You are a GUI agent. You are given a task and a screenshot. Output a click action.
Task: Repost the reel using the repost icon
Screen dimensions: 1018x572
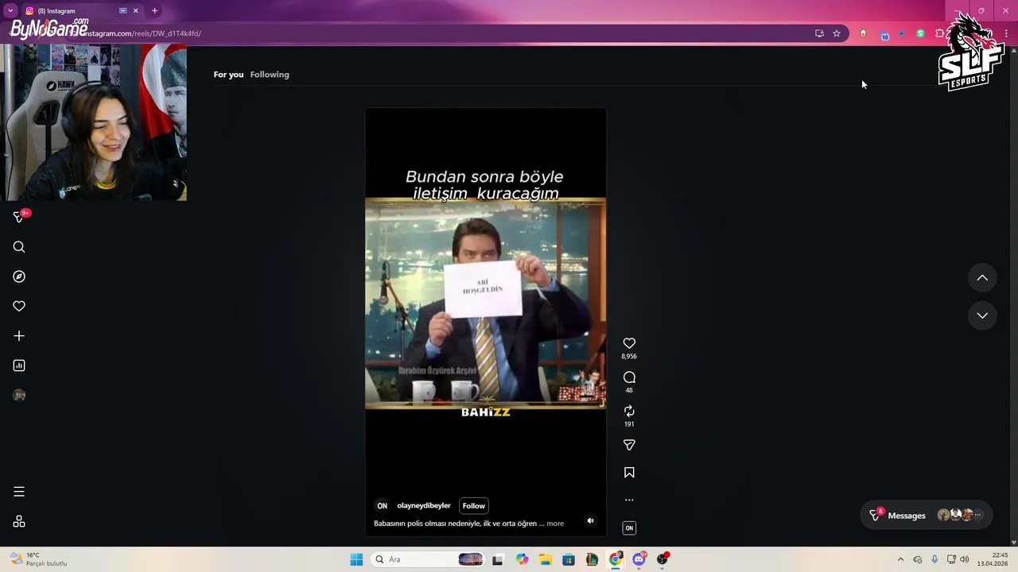tap(629, 411)
